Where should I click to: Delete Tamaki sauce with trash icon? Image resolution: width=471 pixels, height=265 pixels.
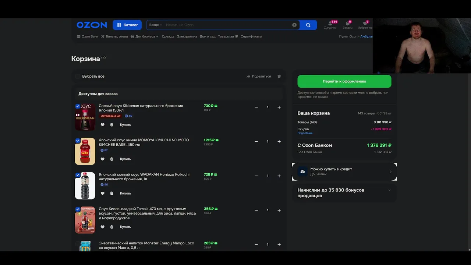112,227
